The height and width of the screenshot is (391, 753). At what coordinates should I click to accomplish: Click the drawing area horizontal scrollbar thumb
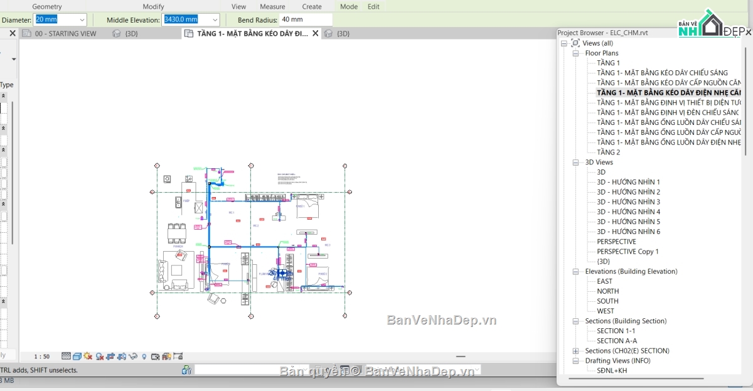(461, 356)
